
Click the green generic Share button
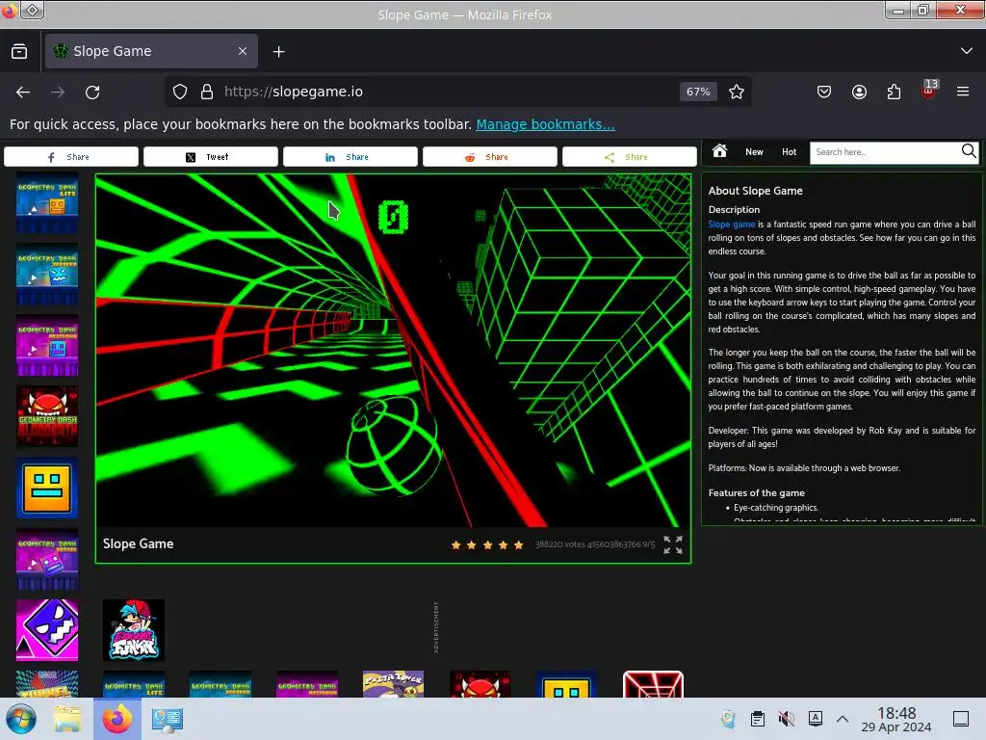point(630,157)
